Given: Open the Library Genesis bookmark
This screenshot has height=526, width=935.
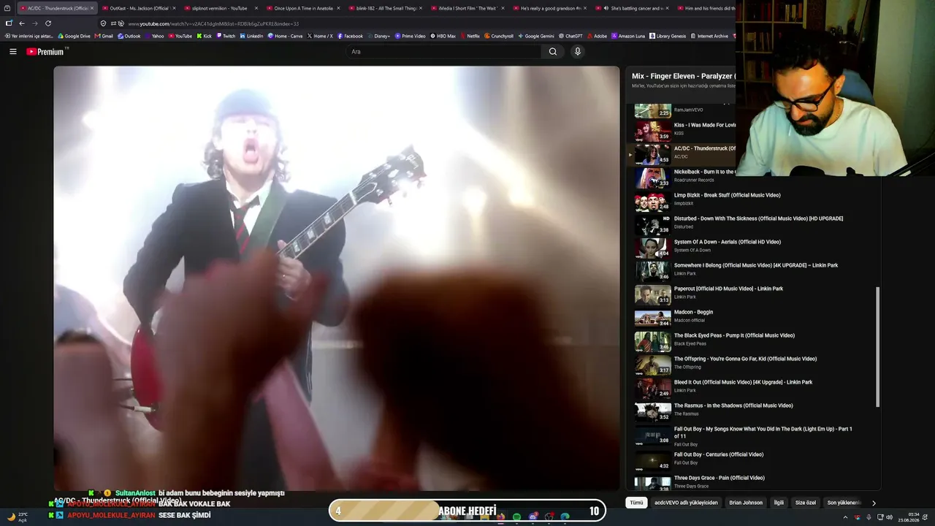Looking at the screenshot, I should [x=668, y=36].
